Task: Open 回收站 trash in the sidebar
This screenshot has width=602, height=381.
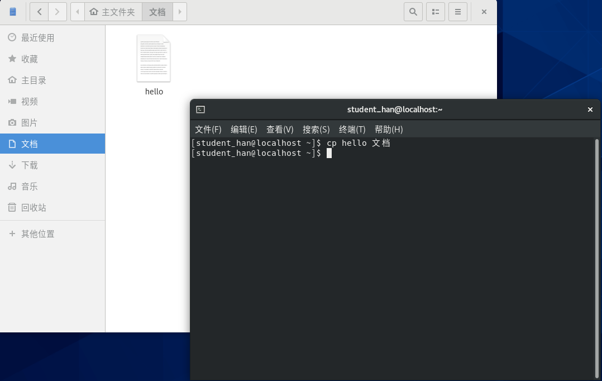Action: [52, 207]
